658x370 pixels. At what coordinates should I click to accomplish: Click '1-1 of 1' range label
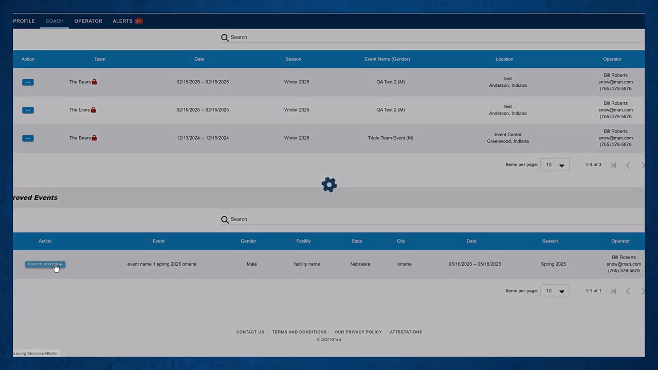point(593,291)
